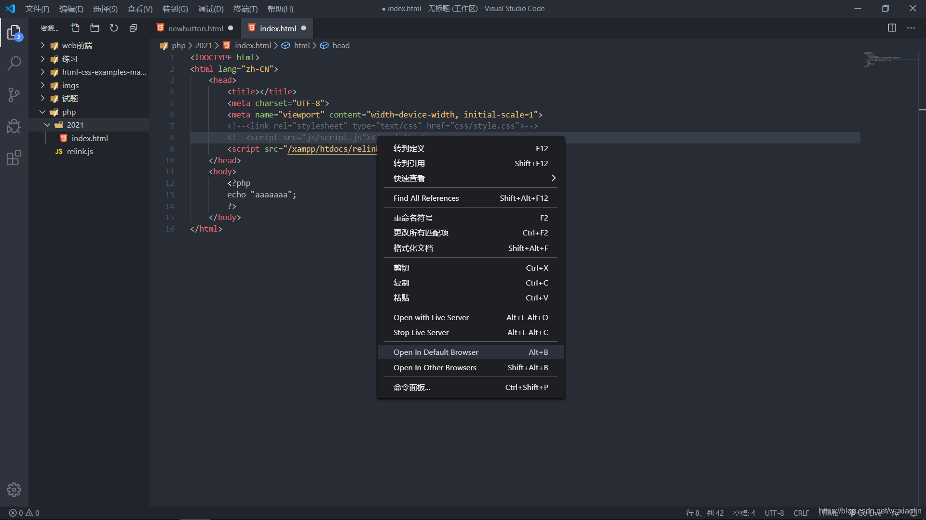Open the Source Control view

click(x=14, y=94)
